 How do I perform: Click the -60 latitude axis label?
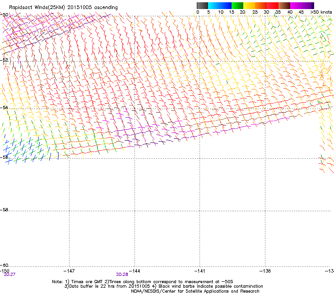[x=4, y=265]
